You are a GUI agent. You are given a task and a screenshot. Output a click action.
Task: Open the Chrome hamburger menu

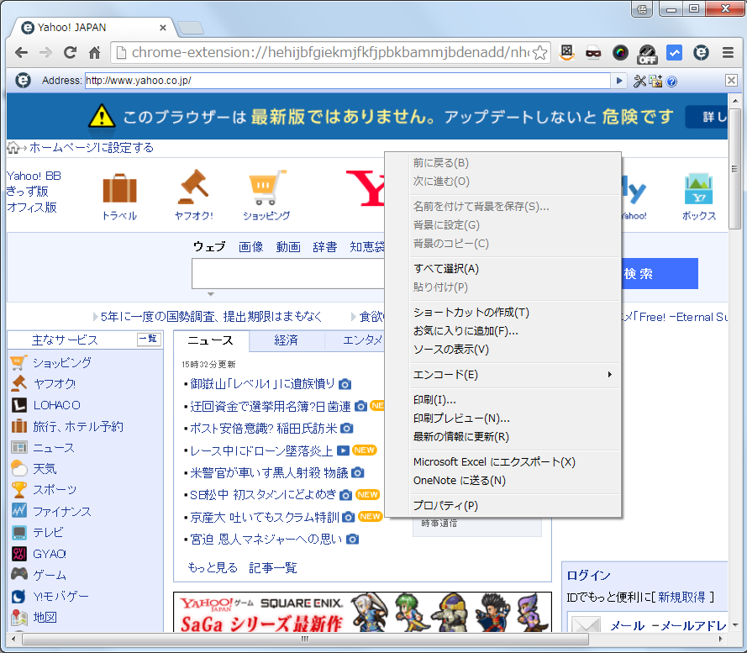pos(728,52)
